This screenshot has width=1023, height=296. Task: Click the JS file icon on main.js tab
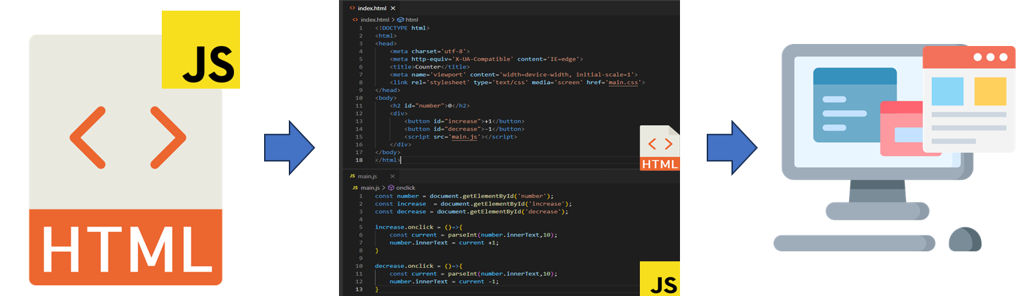352,176
